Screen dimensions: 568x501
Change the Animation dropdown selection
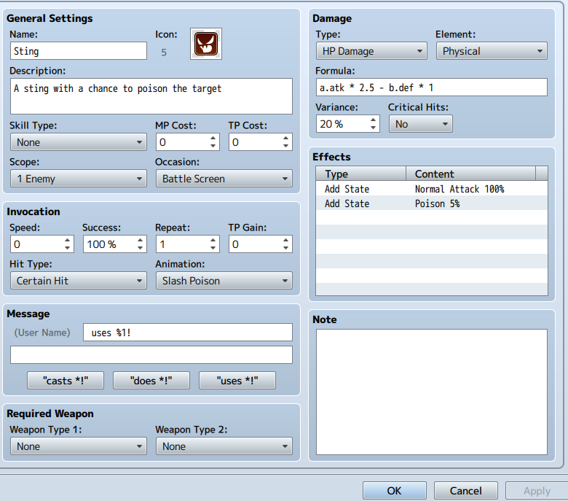click(224, 281)
